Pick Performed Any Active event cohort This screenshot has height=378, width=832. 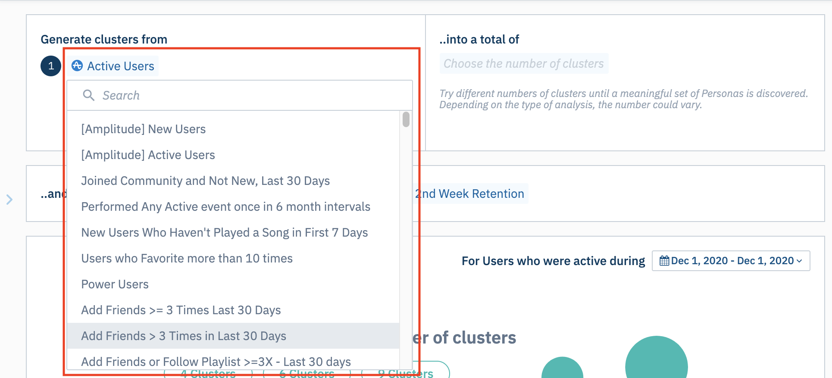(x=225, y=206)
